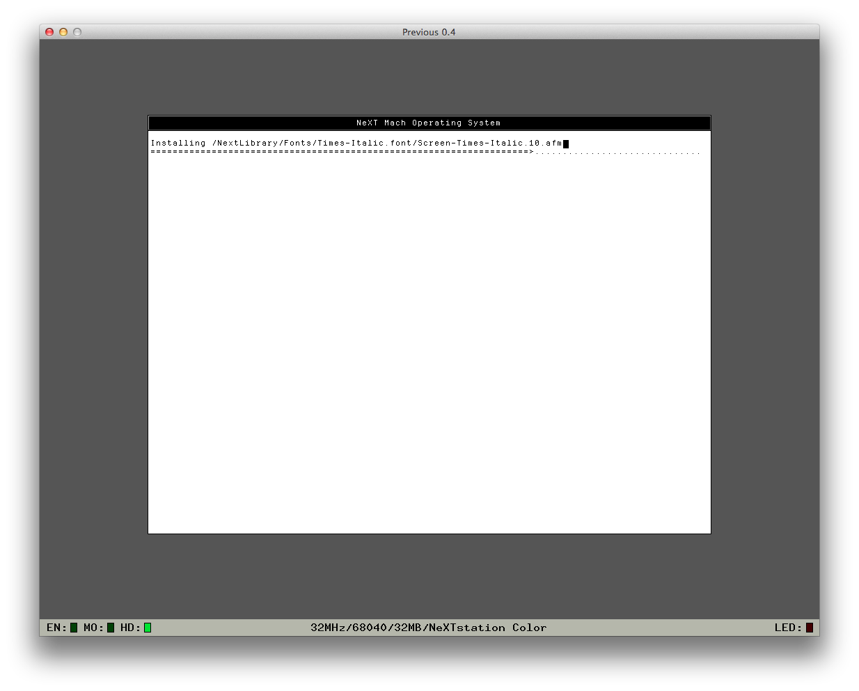
Task: Click the black text cursor block
Action: [566, 143]
